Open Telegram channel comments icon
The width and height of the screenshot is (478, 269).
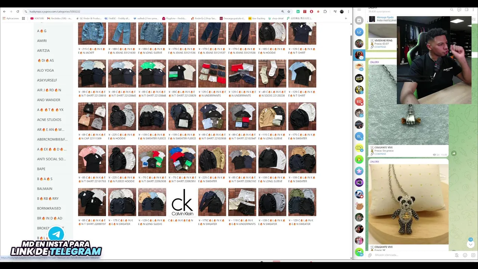click(x=459, y=10)
